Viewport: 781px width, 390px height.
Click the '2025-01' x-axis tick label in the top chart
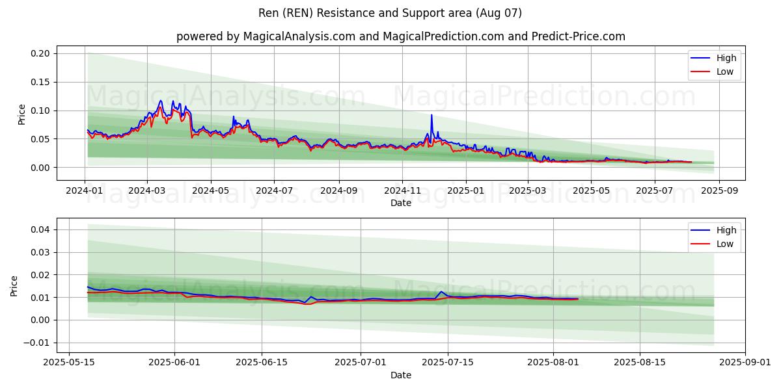tap(465, 191)
